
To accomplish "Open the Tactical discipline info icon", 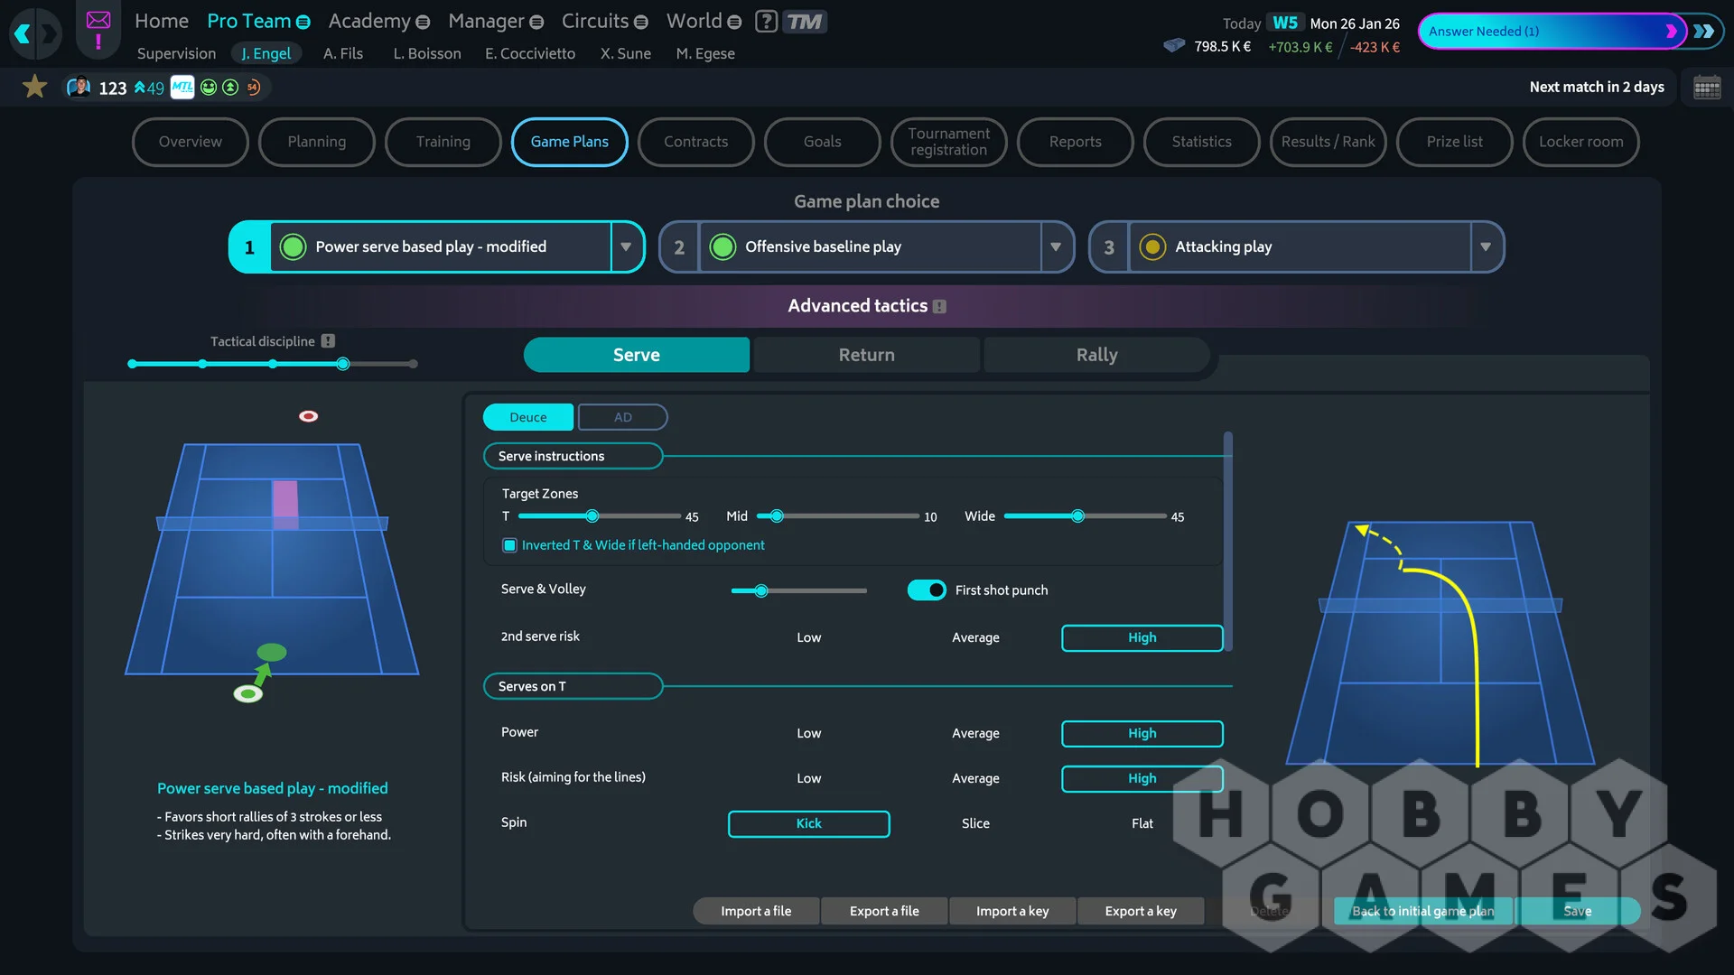I will pyautogui.click(x=328, y=341).
